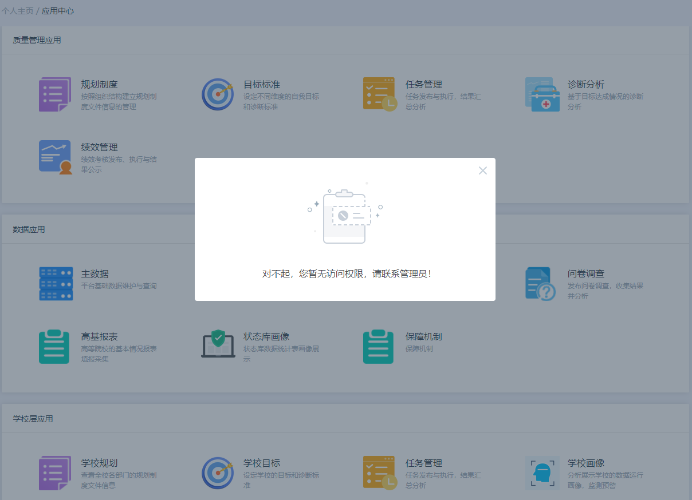Open the 绩效管理 title link
The height and width of the screenshot is (500, 692).
99,147
